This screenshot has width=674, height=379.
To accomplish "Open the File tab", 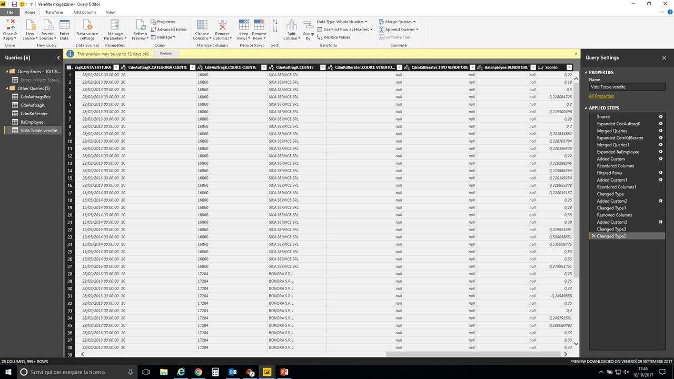I will (x=10, y=12).
